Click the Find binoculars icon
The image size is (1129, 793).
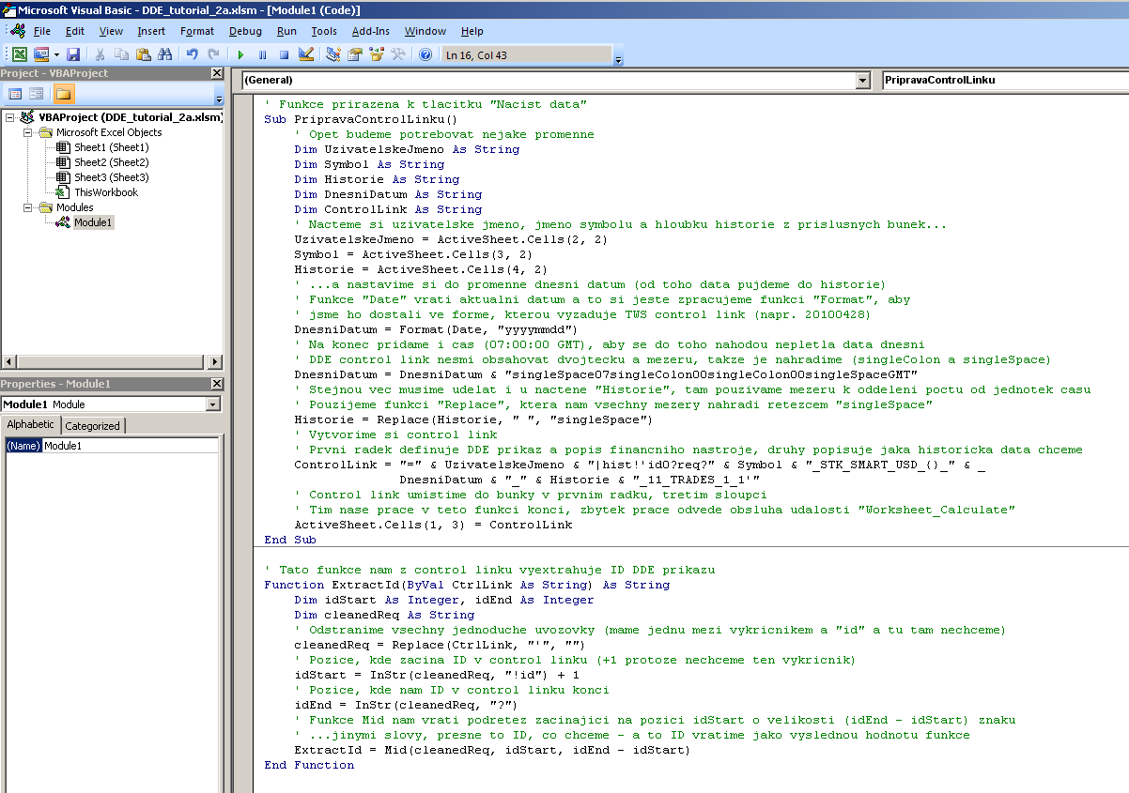coord(165,55)
